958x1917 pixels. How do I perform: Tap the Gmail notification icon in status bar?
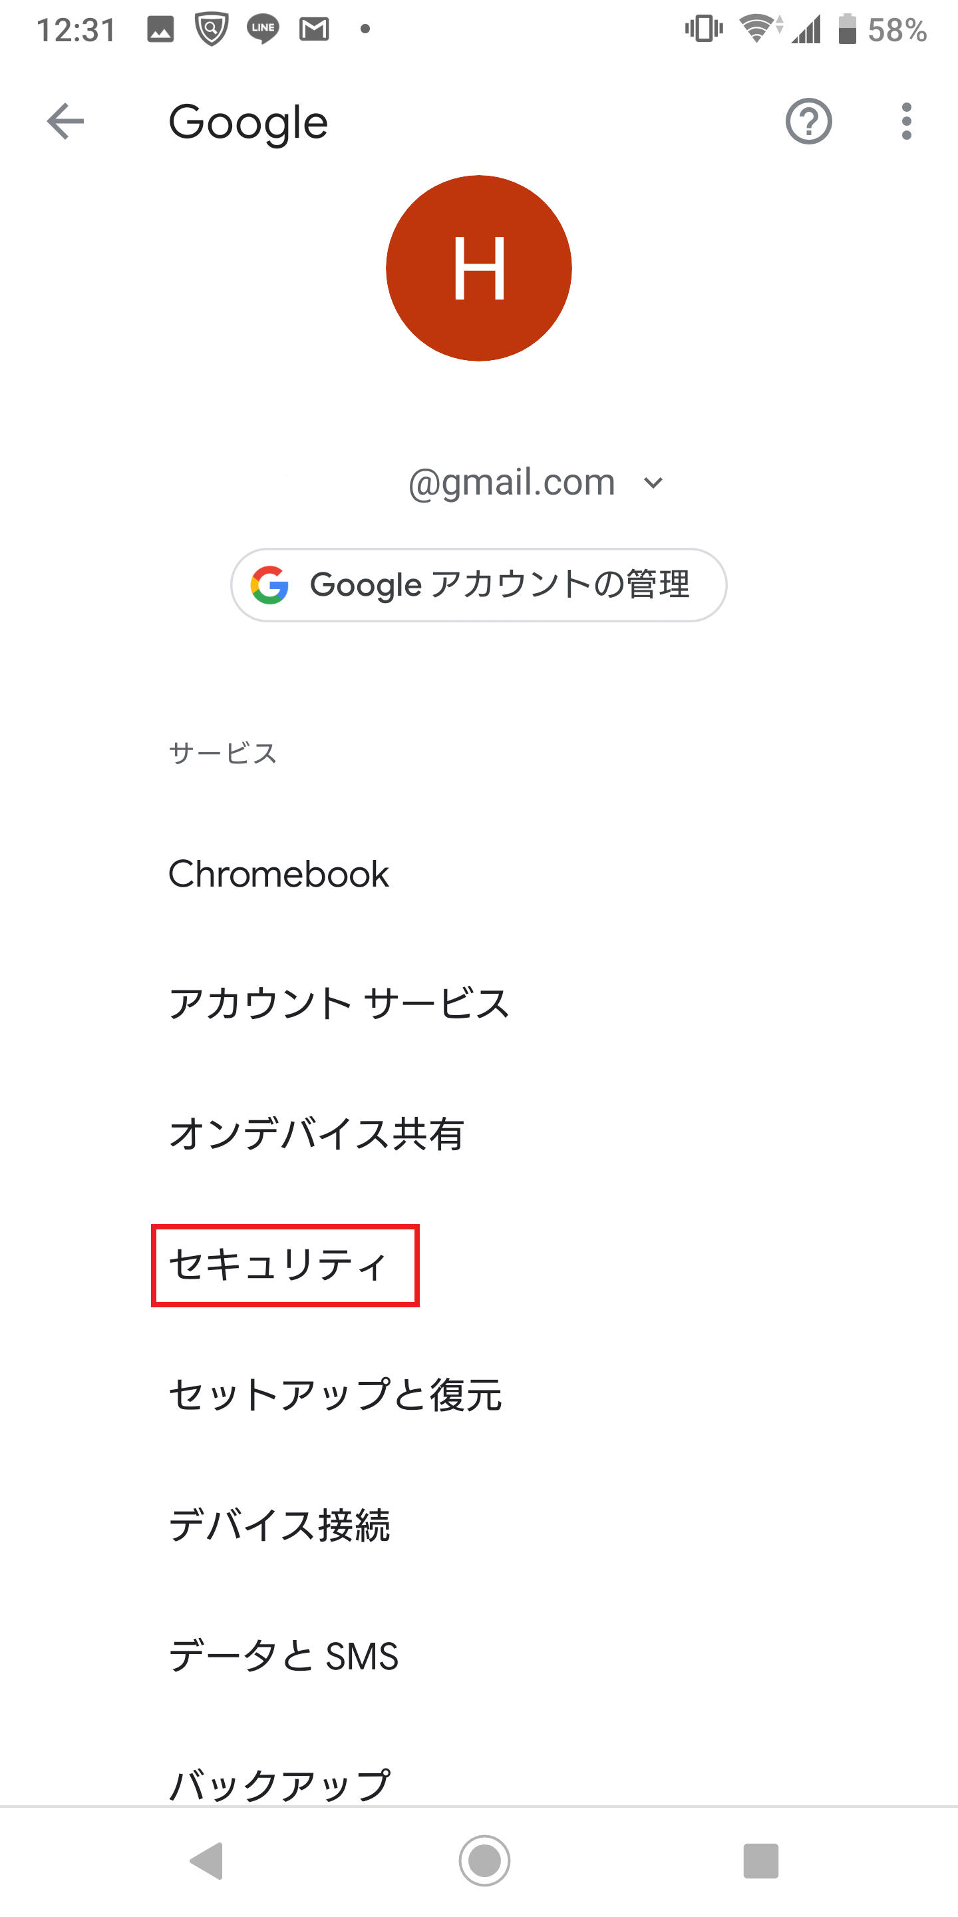pyautogui.click(x=314, y=30)
